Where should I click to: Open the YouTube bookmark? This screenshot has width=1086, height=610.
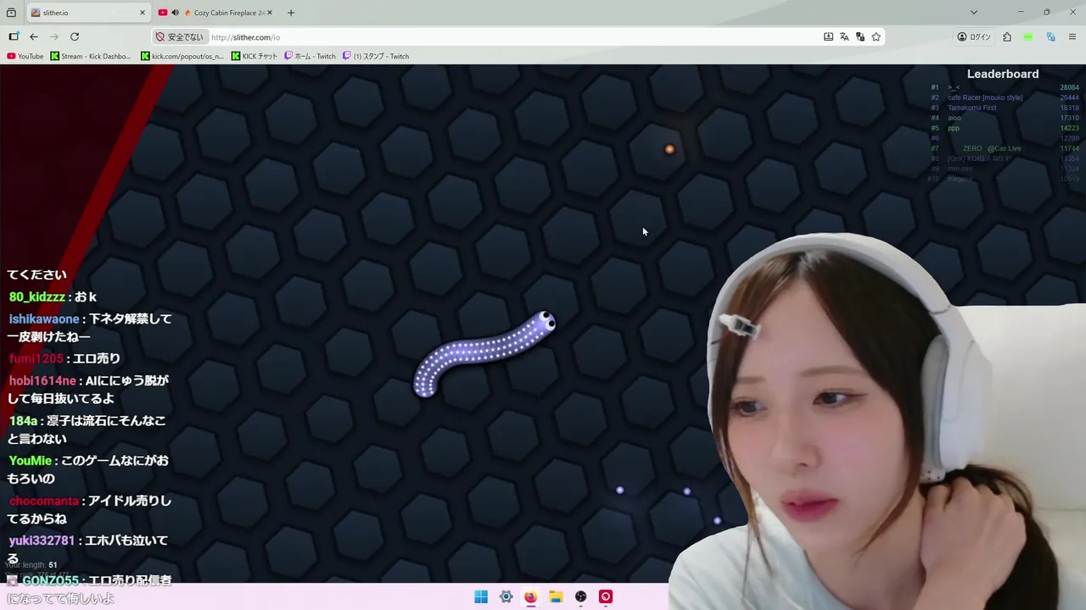[25, 56]
